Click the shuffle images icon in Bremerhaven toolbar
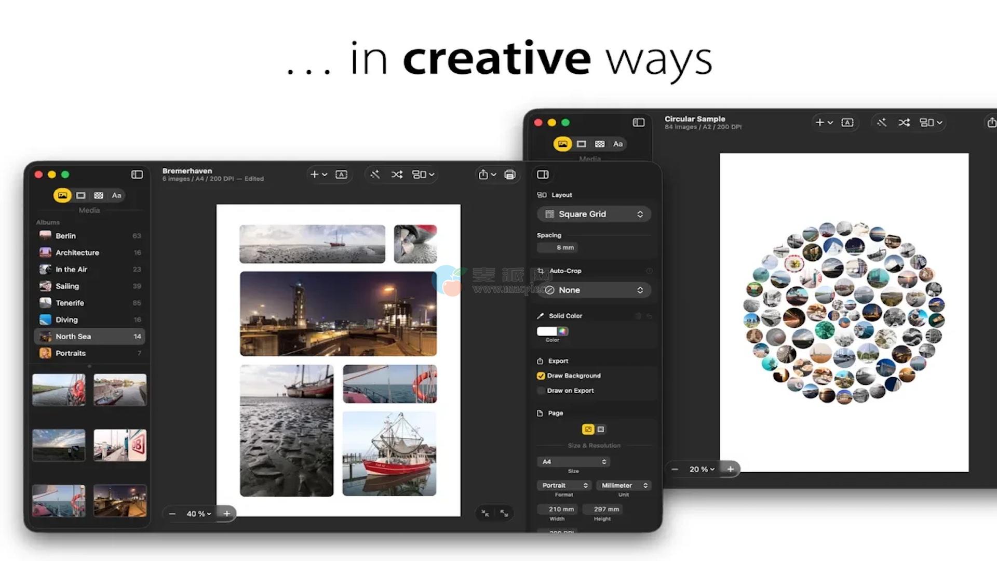This screenshot has width=997, height=561. coord(397,175)
